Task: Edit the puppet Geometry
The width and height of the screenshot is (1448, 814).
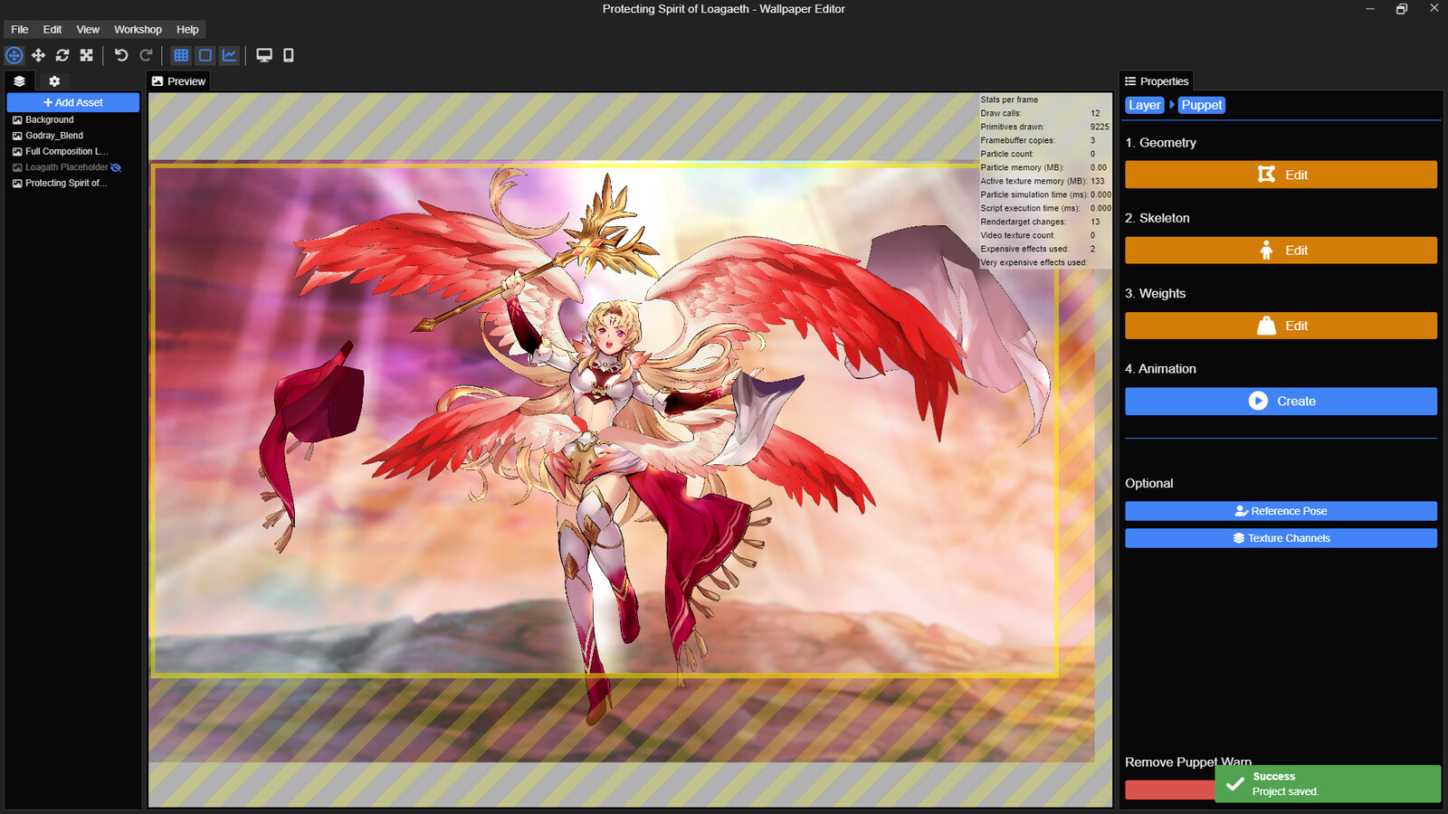Action: 1281,175
